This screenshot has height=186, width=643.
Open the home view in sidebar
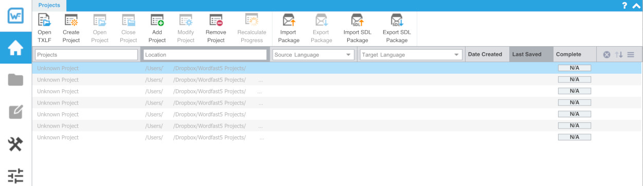pyautogui.click(x=15, y=48)
